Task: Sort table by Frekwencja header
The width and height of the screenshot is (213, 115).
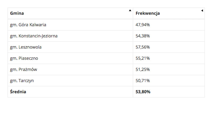Action: point(169,13)
